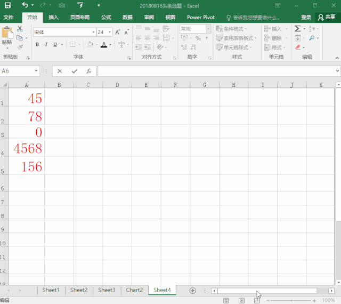Decrease decimal places
The height and width of the screenshot is (304, 341).
(x=193, y=47)
